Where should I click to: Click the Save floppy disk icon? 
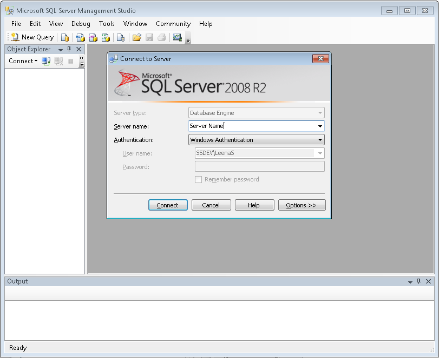click(149, 37)
